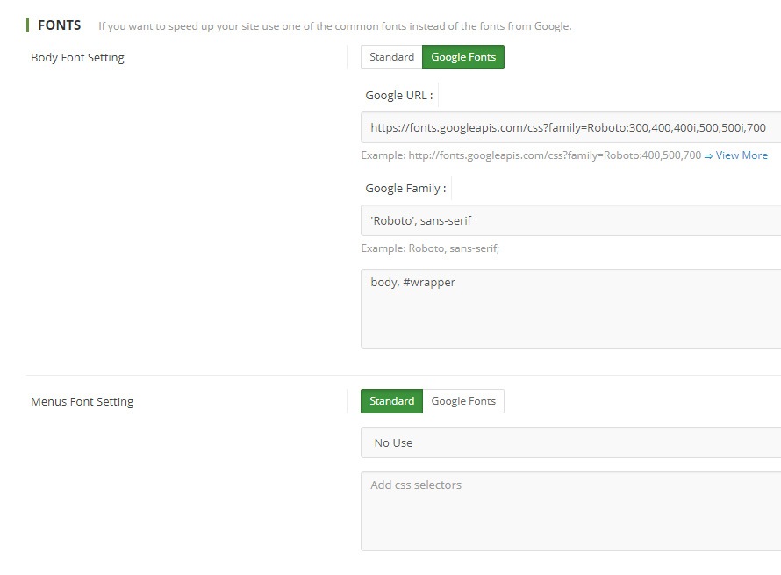The width and height of the screenshot is (781, 575).
Task: Click the 'Menus Font Setting' label
Action: click(82, 402)
